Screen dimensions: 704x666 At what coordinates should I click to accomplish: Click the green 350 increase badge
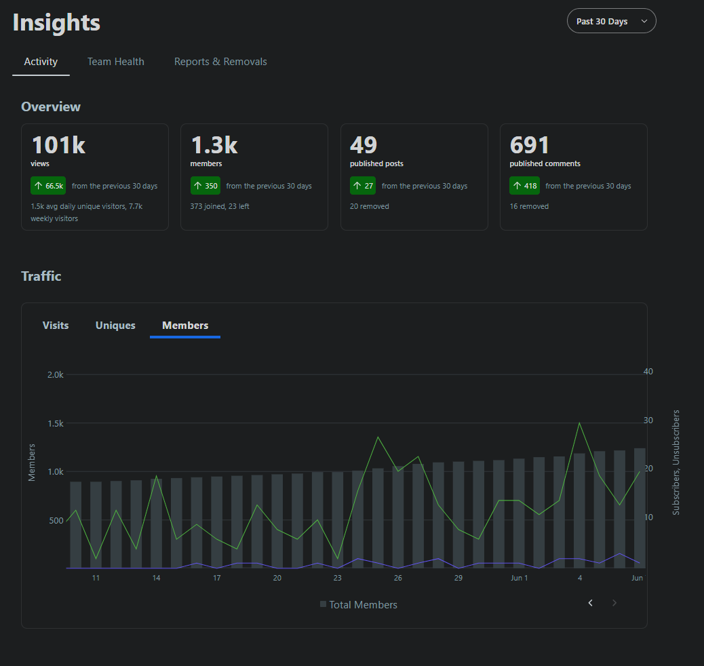(x=206, y=186)
